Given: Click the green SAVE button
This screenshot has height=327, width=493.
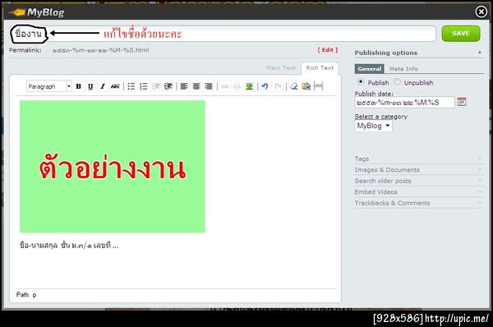Looking at the screenshot, I should [461, 34].
